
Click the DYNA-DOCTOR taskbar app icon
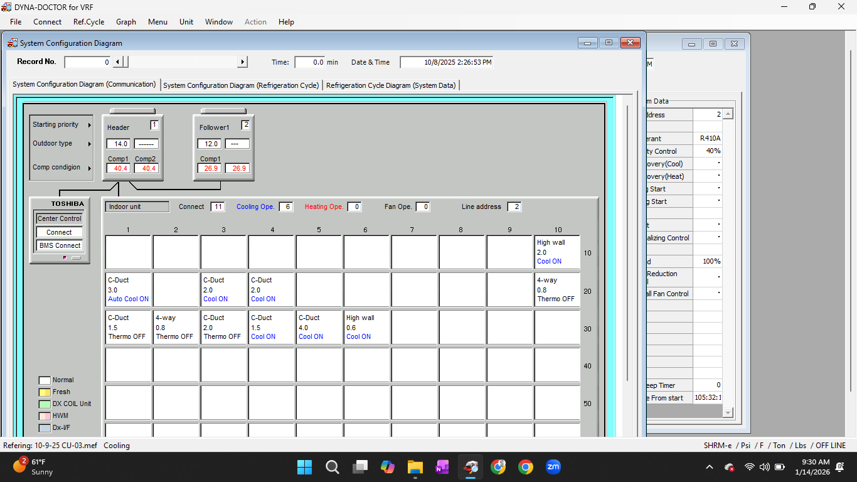[x=471, y=467]
